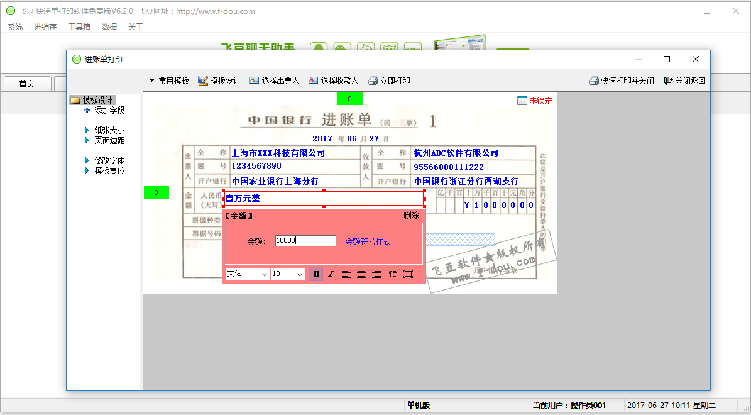The image size is (751, 415).
Task: Select the 壹万元整 amount field
Action: [x=324, y=199]
